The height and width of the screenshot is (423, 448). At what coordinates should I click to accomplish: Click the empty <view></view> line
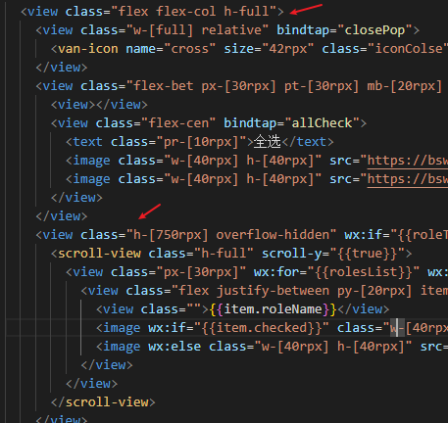(99, 105)
